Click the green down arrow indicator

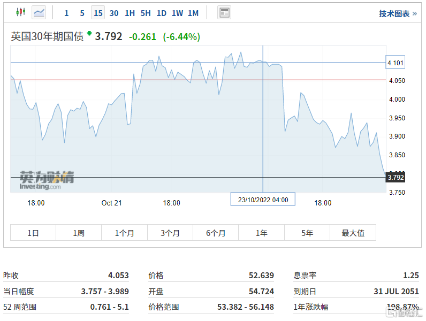click(x=89, y=34)
